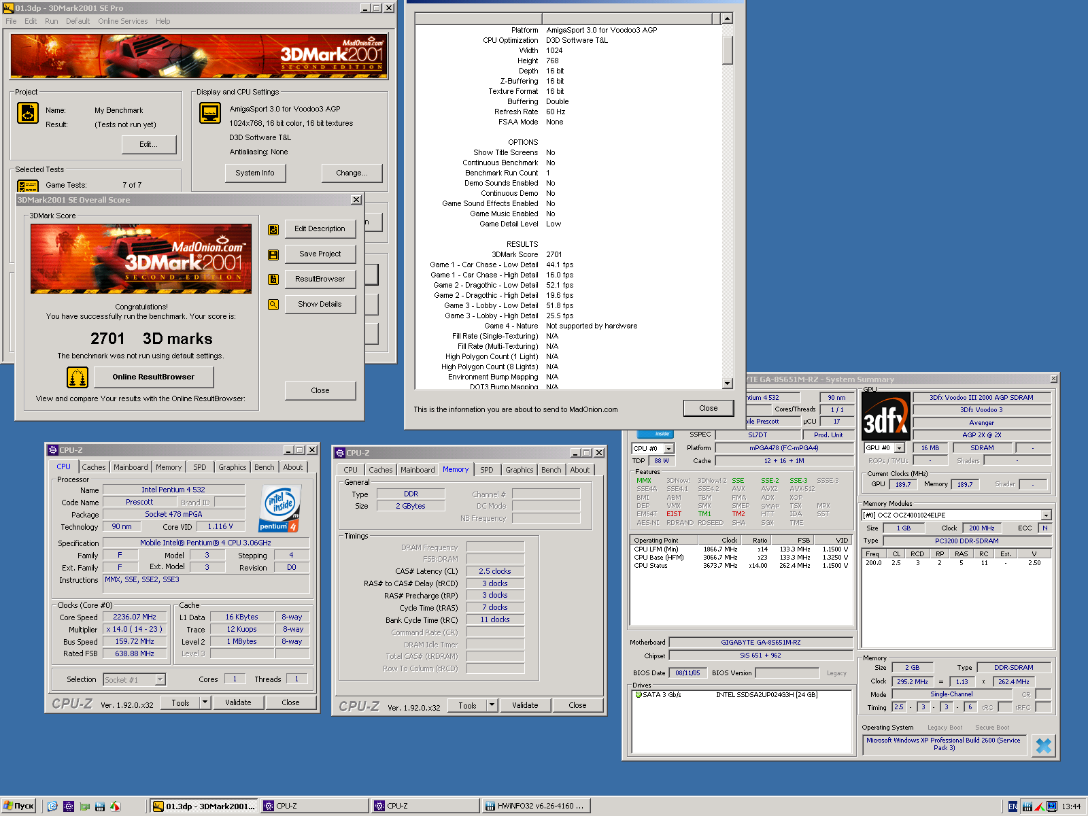Click the project Edit... button
The height and width of the screenshot is (816, 1088).
click(x=149, y=145)
